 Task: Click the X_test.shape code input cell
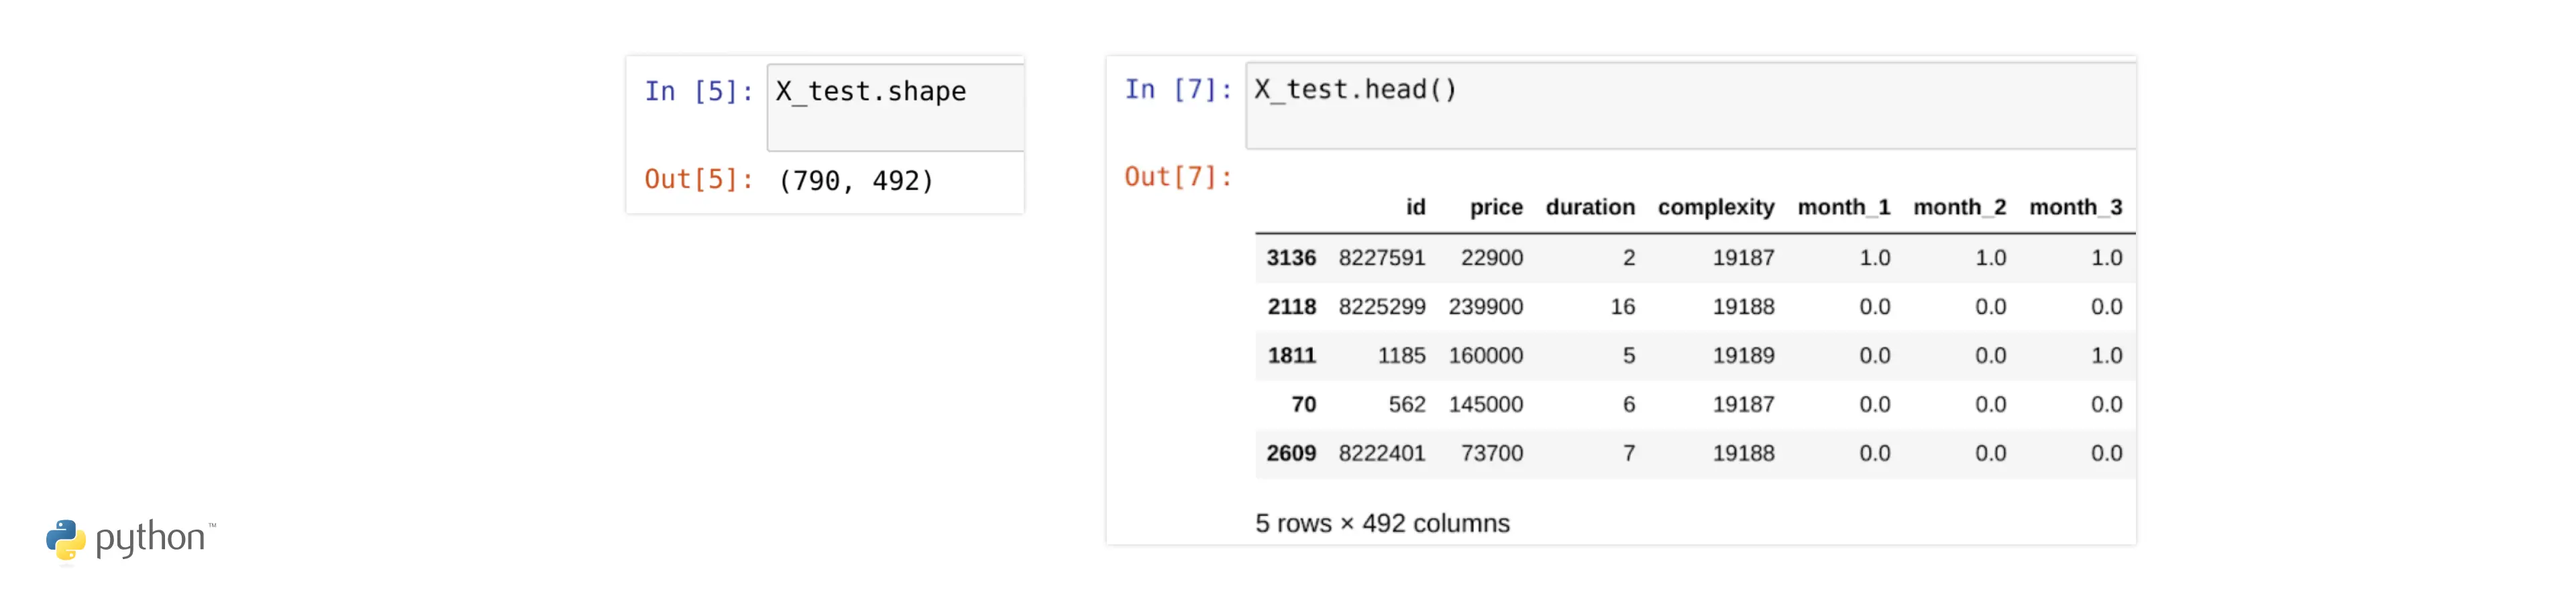point(896,108)
